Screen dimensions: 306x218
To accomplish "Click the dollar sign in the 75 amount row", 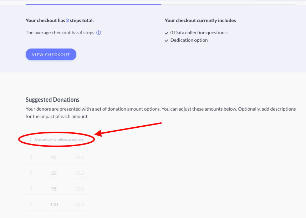I will point(31,188).
